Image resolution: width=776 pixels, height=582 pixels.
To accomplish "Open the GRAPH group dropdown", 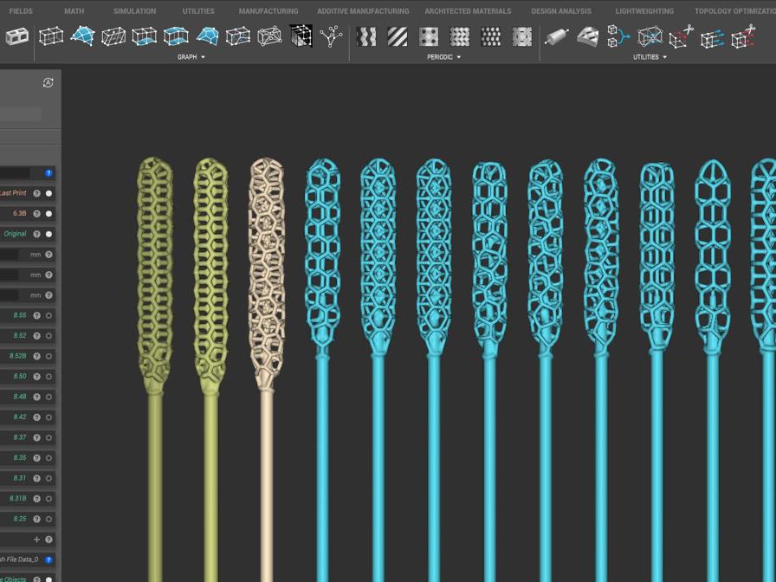I will point(191,55).
